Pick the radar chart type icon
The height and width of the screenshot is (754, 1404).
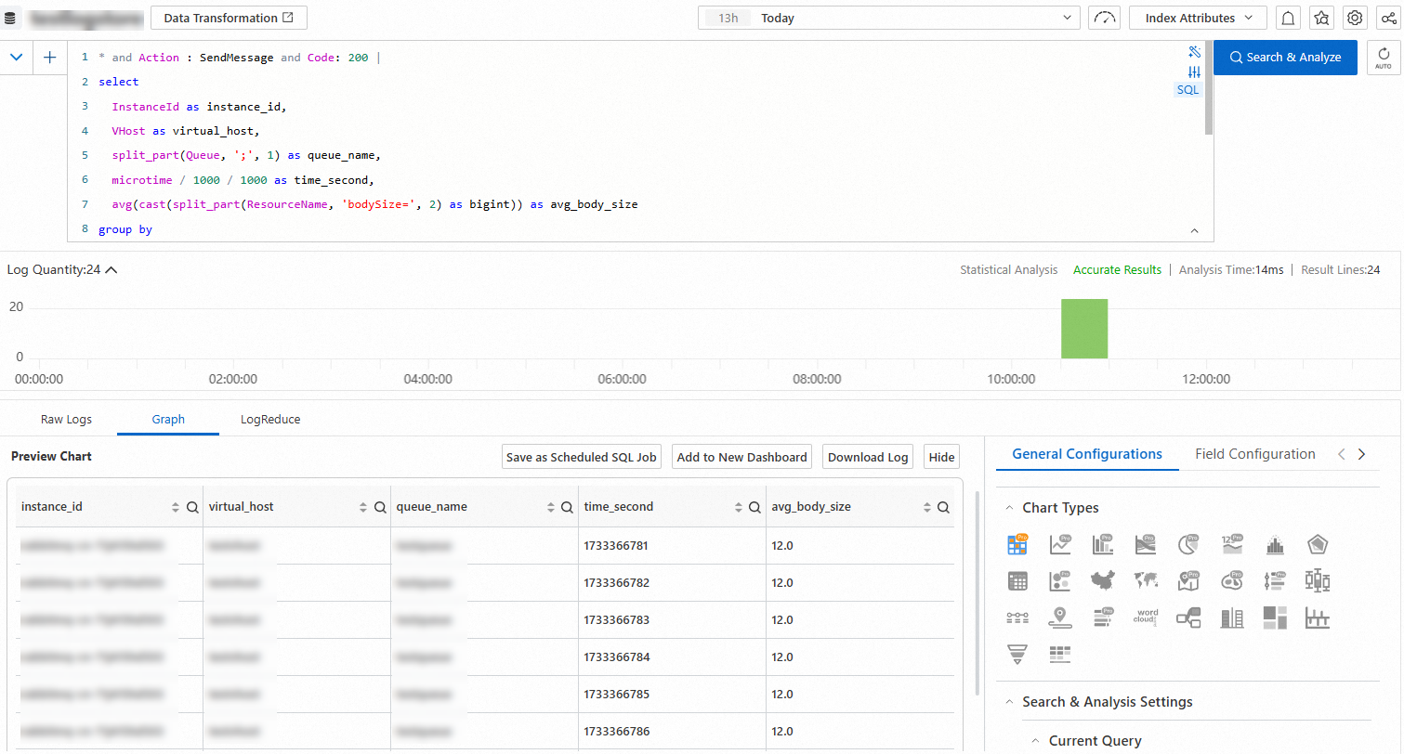point(1318,545)
